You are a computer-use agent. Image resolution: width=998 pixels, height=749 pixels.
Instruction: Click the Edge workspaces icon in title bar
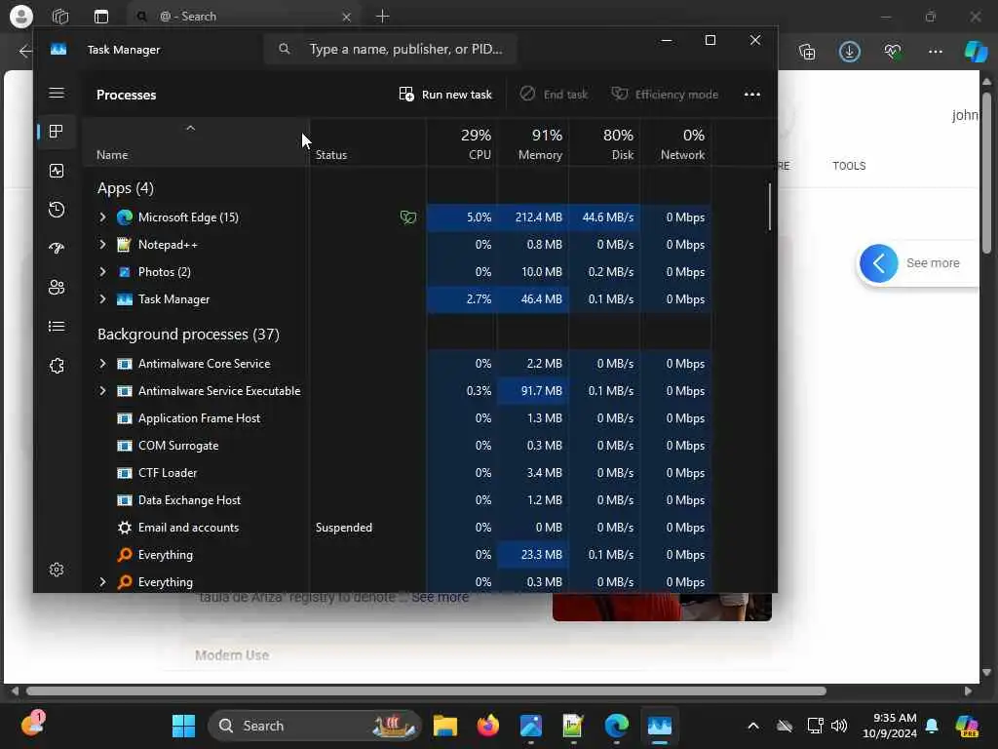[60, 17]
